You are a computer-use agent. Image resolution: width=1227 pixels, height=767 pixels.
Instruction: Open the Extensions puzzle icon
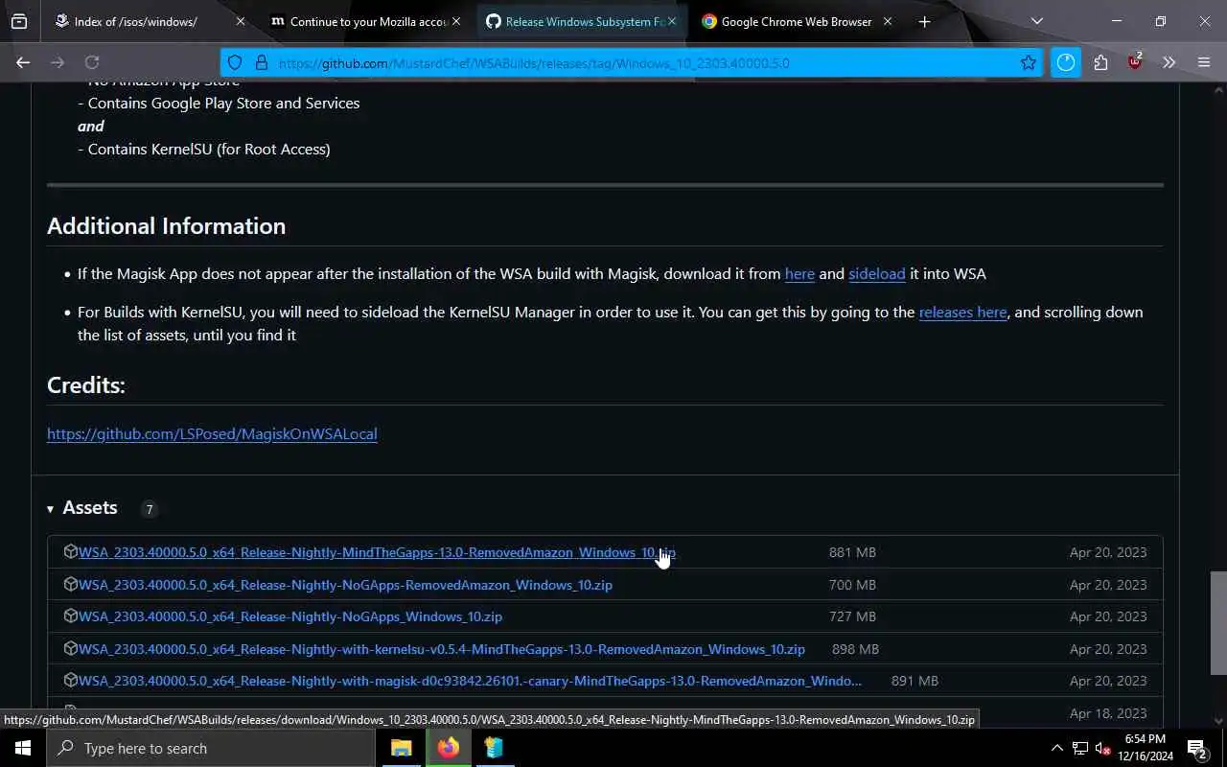[1100, 62]
